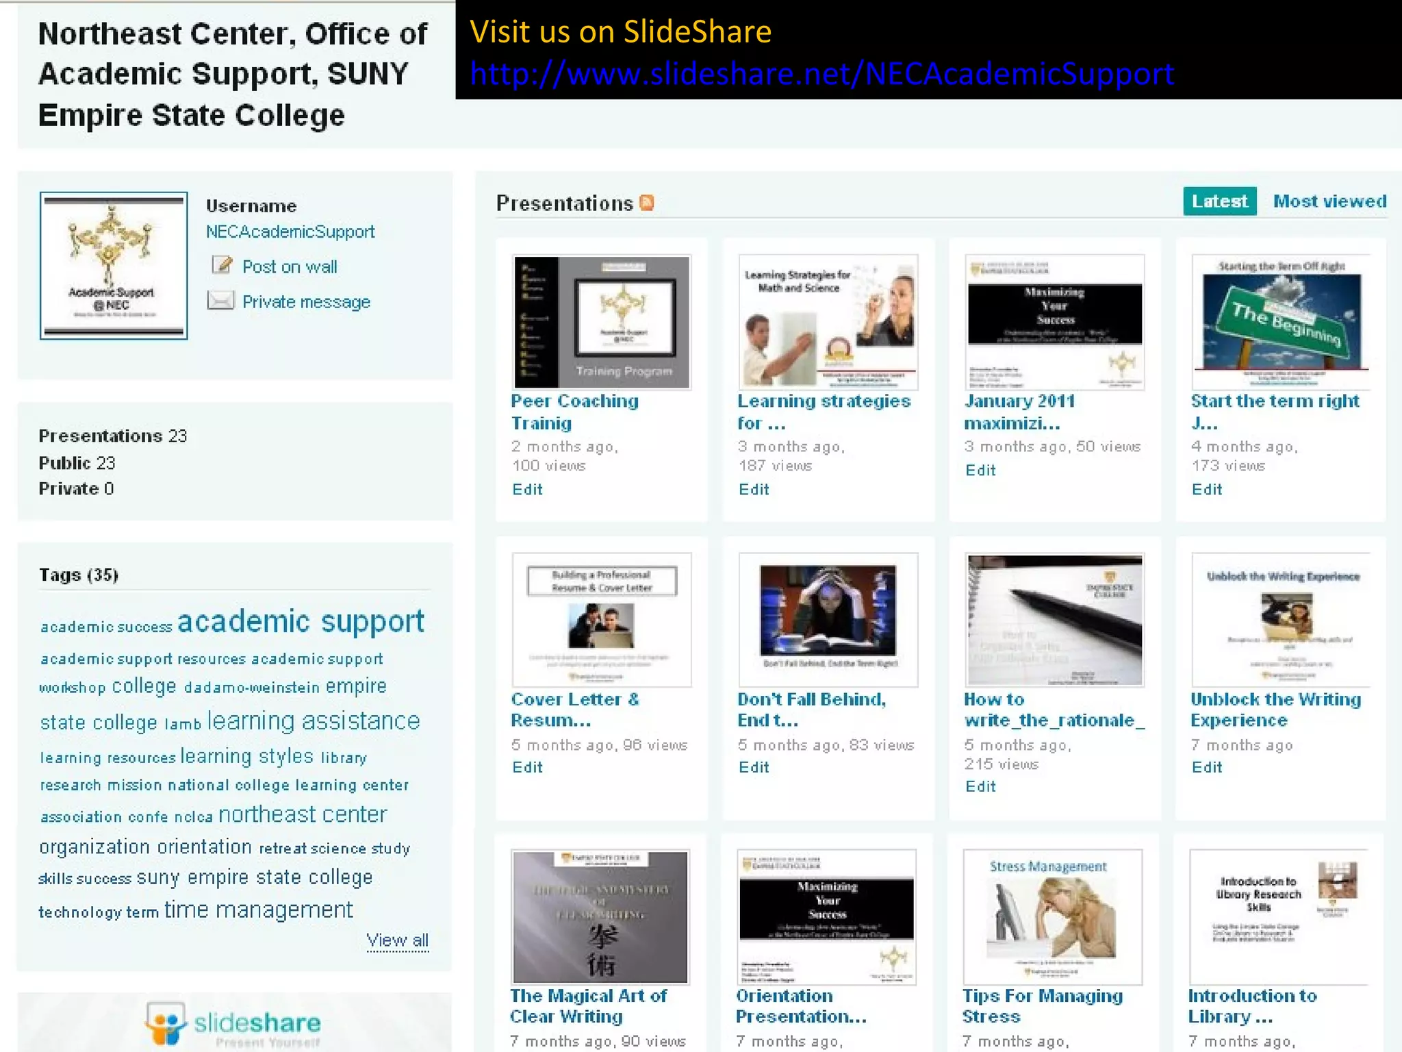The image size is (1402, 1052).
Task: Click Edit under Cover Letter & Resum
Action: tap(527, 768)
